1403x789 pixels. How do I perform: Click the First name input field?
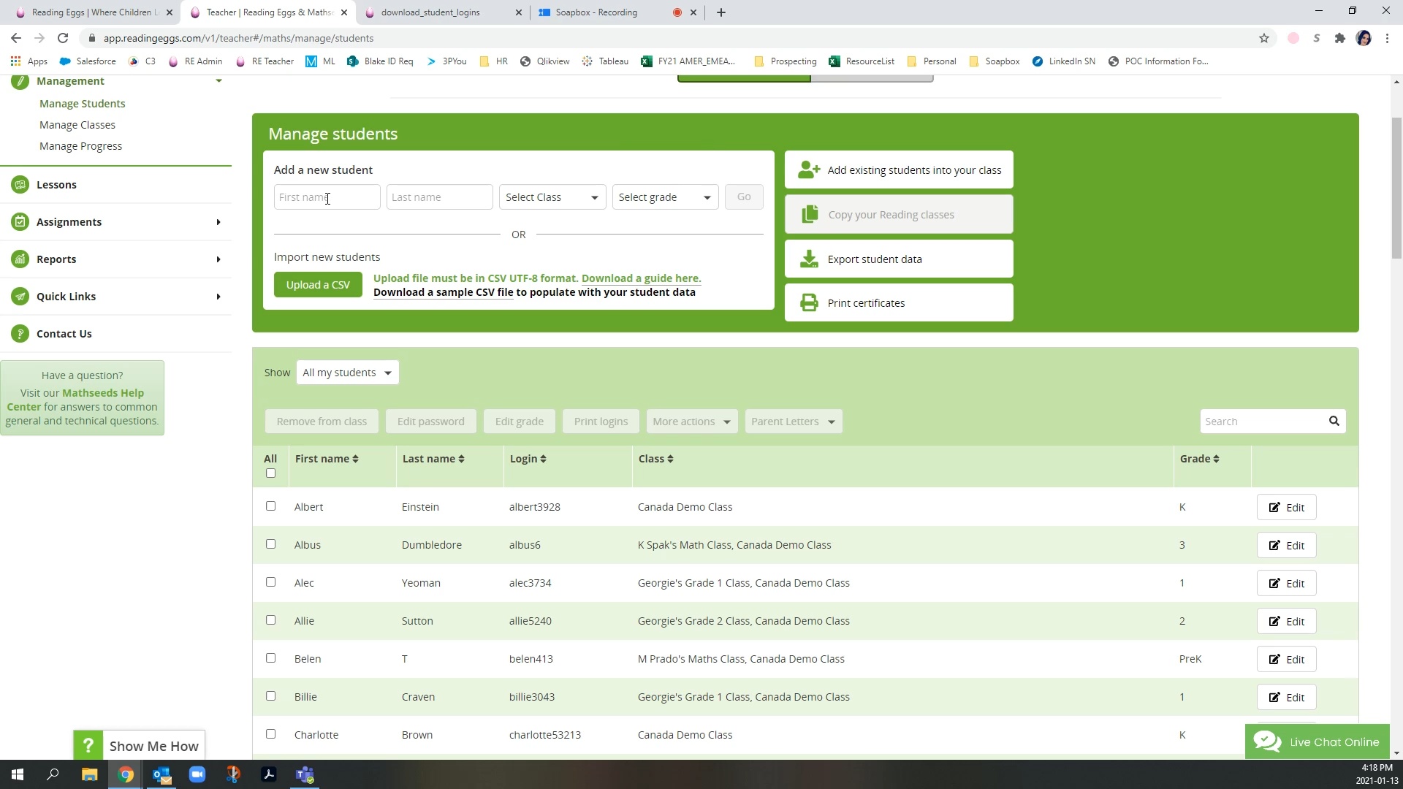(x=327, y=197)
